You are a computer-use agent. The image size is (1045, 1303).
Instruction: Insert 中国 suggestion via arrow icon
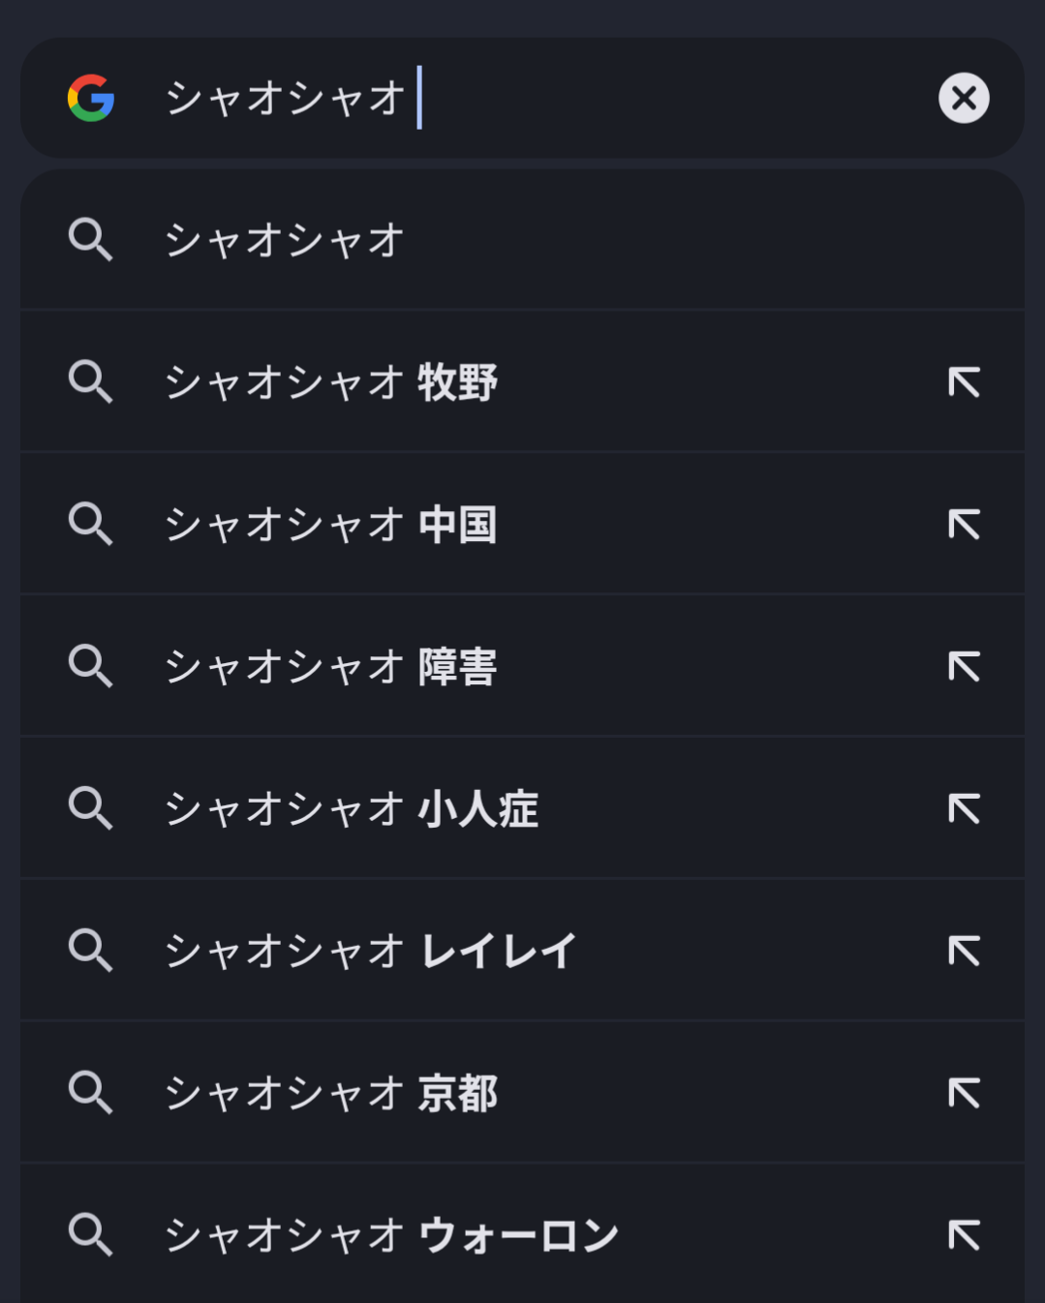[964, 525]
